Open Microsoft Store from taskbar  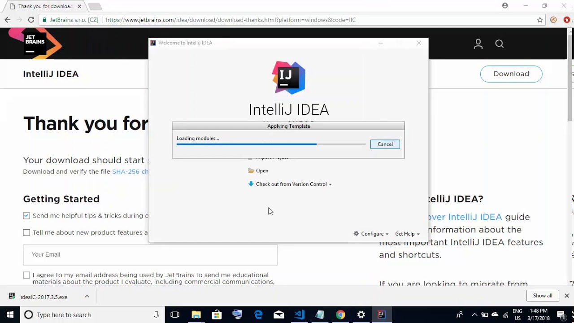click(217, 315)
